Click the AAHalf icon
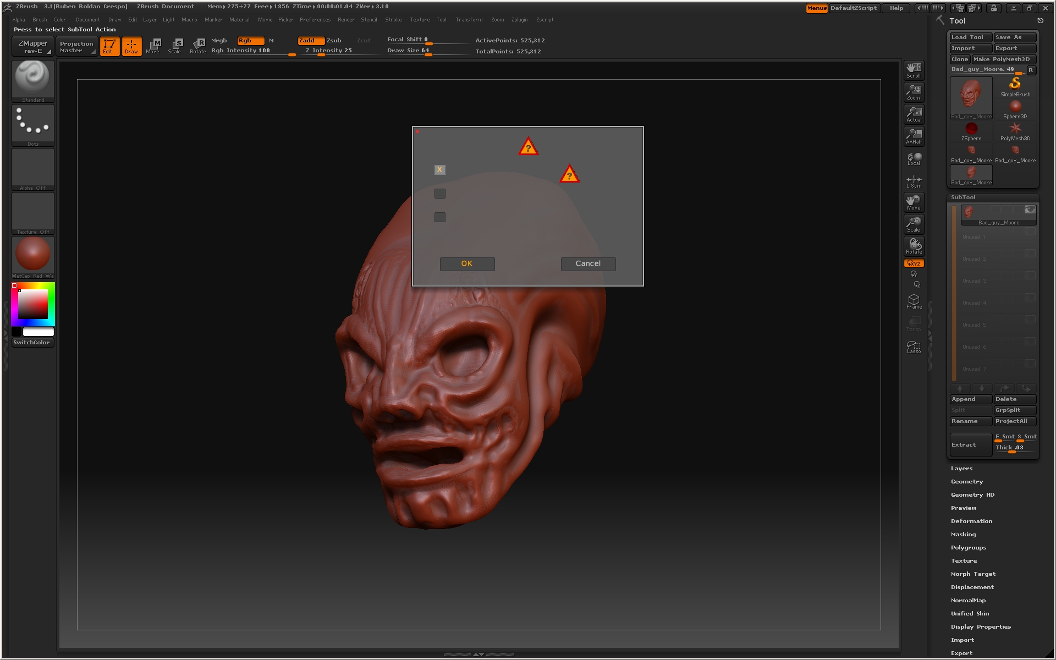Viewport: 1056px width, 660px height. pos(914,136)
